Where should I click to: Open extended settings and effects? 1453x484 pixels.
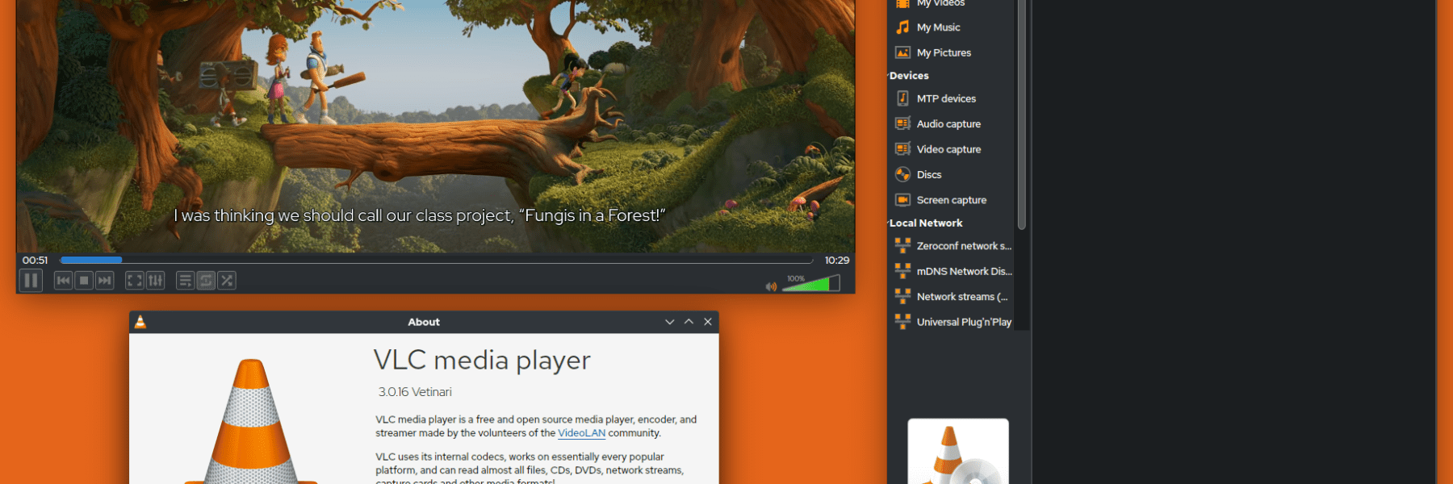point(156,281)
